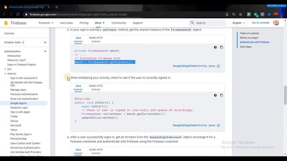Open Password Authentication sidebar page
The width and height of the screenshot is (287, 161).
(24, 94)
